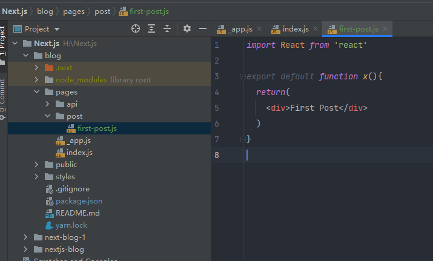
Task: Click the yarn.lock file icon
Action: click(49, 225)
